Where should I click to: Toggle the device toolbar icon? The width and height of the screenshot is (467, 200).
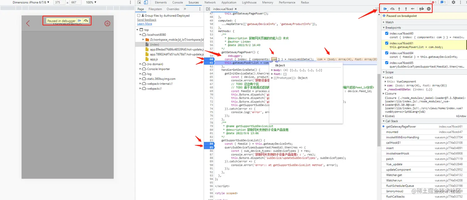pos(146,2)
